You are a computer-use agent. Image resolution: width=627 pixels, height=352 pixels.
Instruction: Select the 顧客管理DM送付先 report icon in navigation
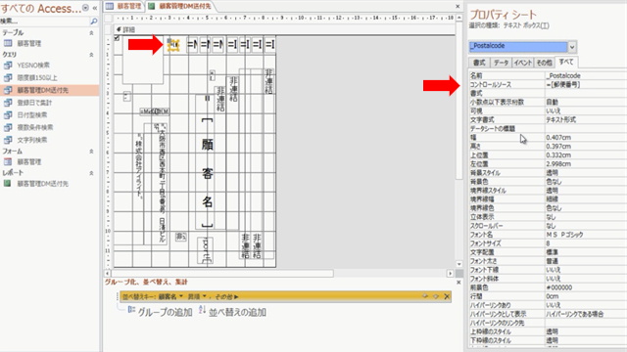[x=7, y=184]
